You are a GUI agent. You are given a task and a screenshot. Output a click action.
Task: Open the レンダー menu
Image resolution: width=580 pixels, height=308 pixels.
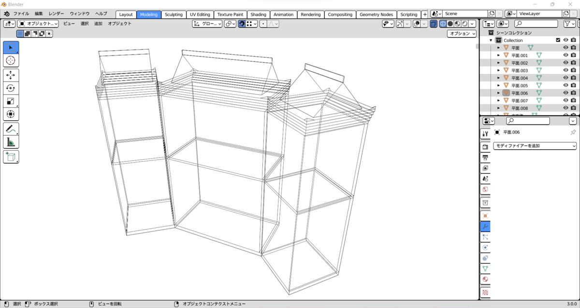[56, 14]
